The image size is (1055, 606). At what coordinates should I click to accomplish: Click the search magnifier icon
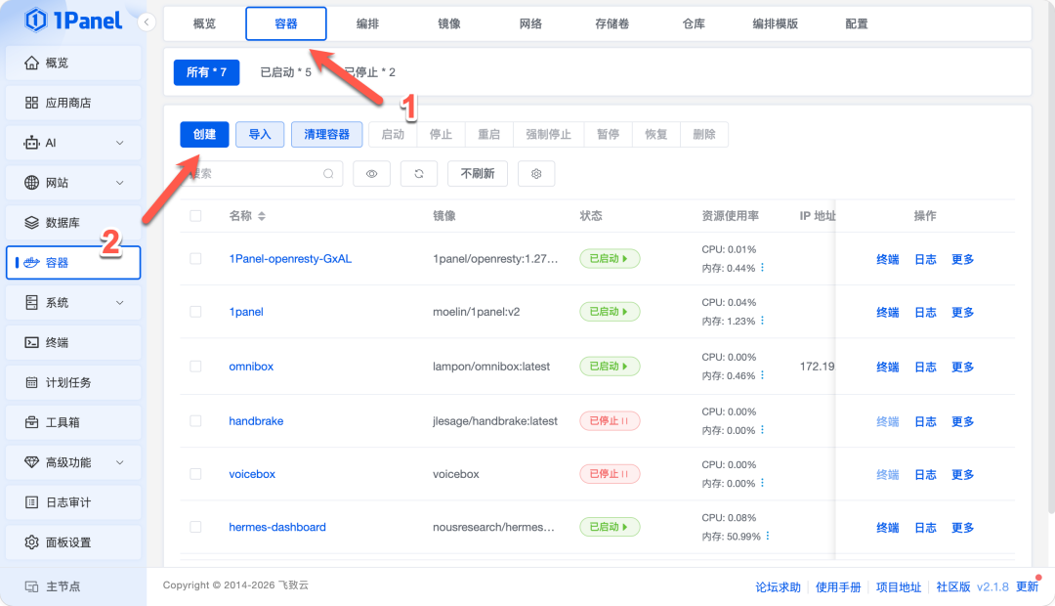coord(328,174)
